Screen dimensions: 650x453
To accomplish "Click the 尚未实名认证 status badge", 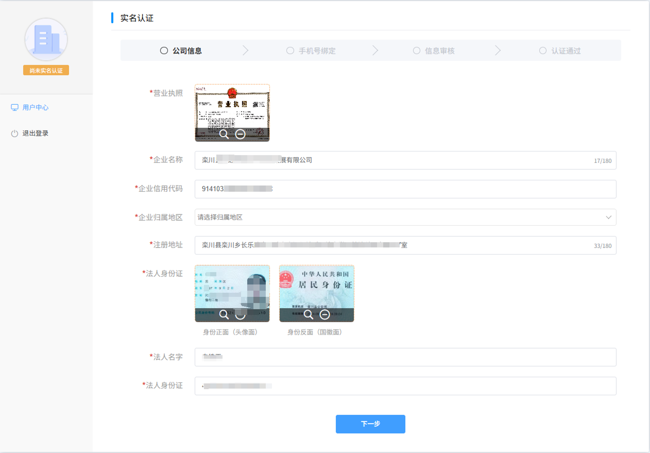I will [x=46, y=71].
